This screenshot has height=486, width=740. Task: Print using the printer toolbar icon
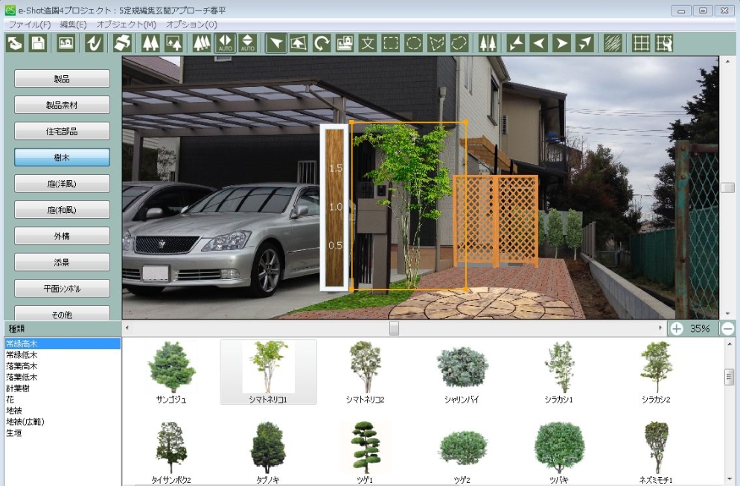click(123, 43)
